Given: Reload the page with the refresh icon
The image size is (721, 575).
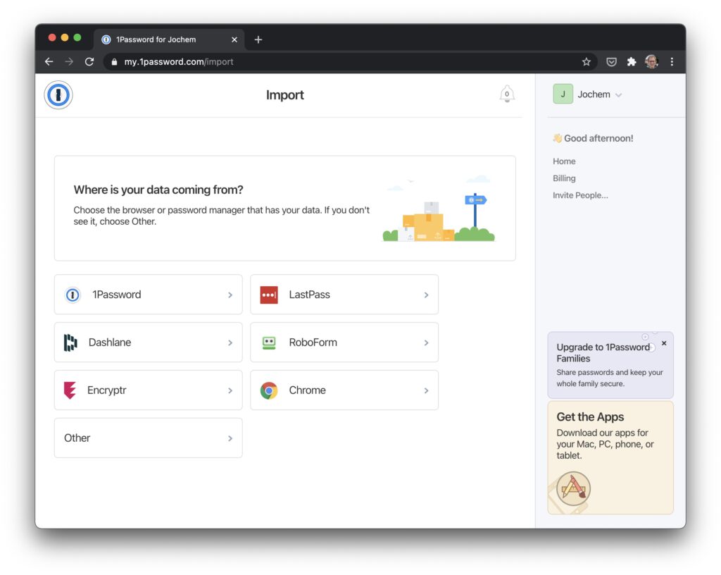Looking at the screenshot, I should tap(89, 61).
